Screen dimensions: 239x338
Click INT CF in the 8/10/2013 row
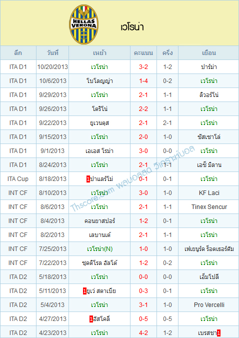[x=18, y=193]
